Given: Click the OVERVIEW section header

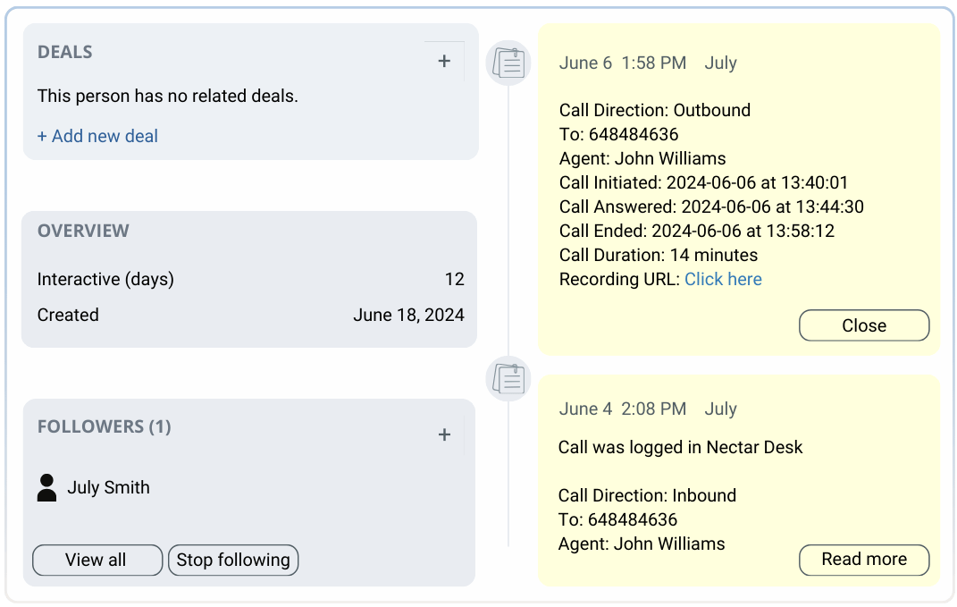Looking at the screenshot, I should point(84,231).
